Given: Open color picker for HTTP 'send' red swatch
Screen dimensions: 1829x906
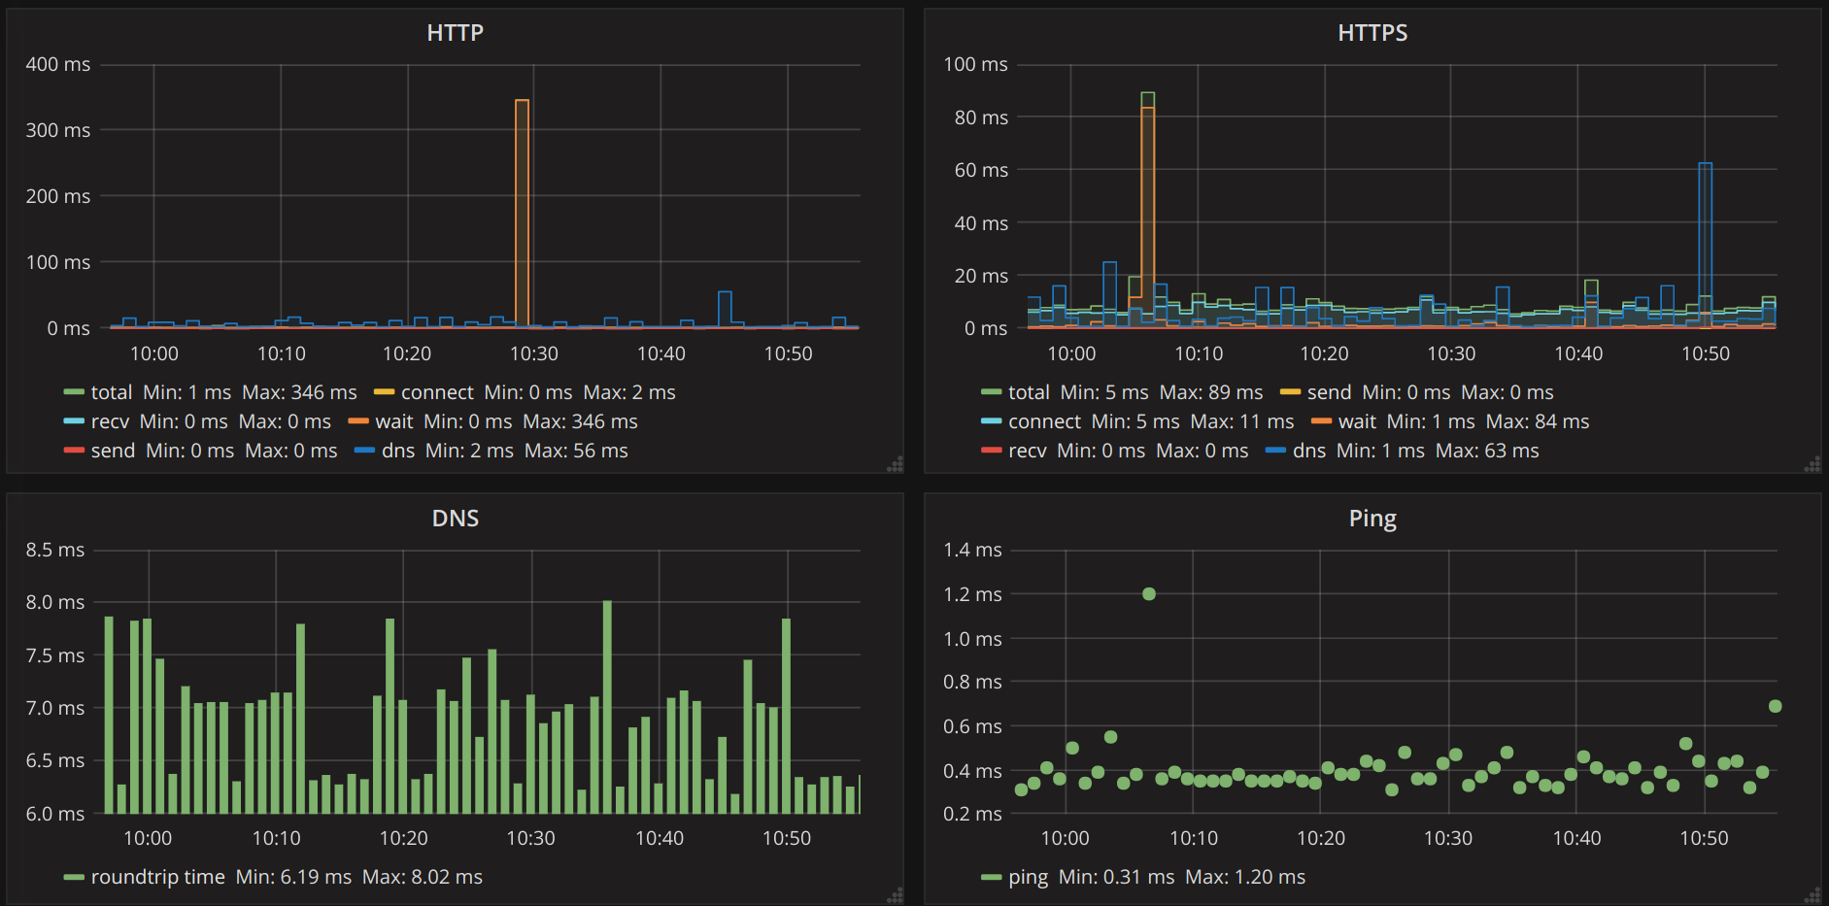Looking at the screenshot, I should click(x=74, y=451).
